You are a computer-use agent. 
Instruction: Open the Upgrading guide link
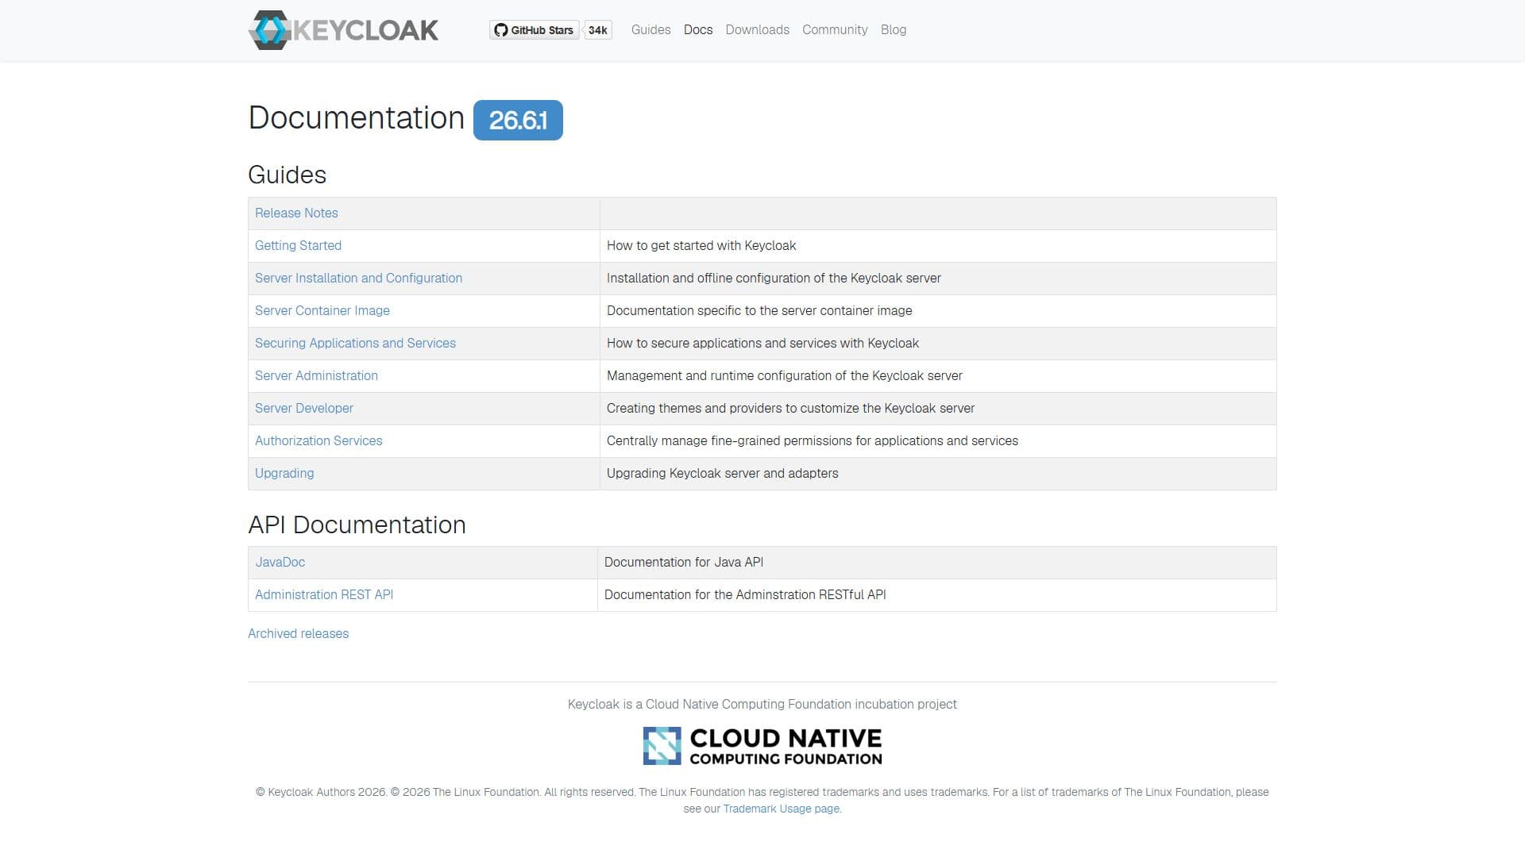tap(284, 473)
